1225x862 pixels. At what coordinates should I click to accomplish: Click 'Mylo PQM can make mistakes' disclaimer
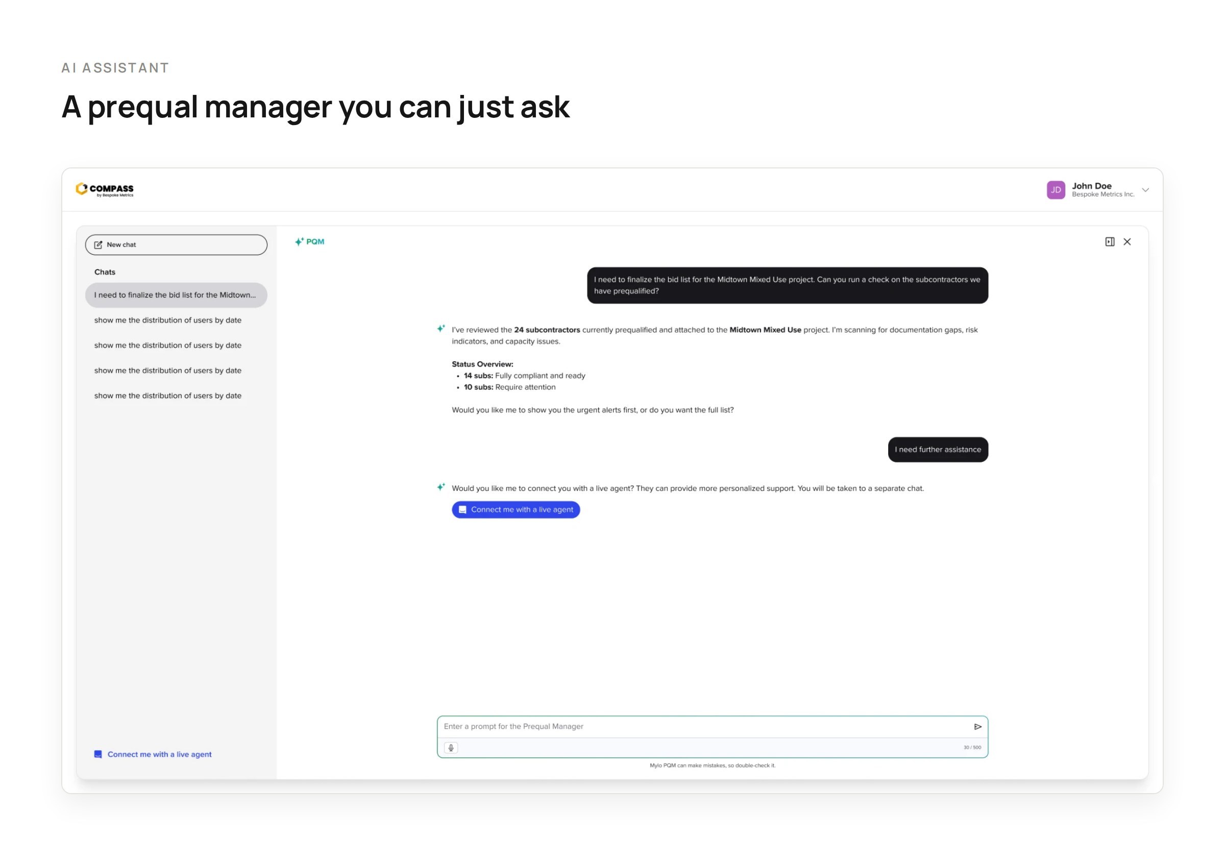[712, 766]
